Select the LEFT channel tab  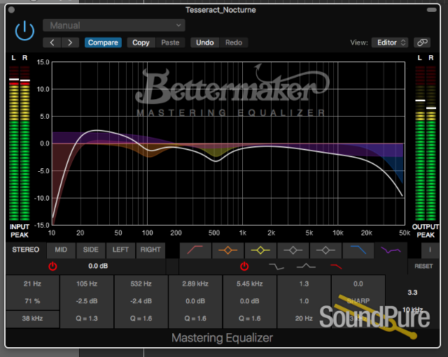coord(120,250)
